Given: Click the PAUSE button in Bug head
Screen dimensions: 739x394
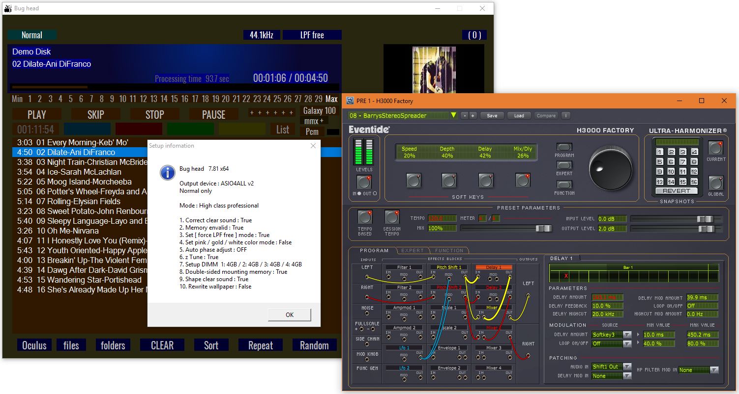Looking at the screenshot, I should [214, 115].
